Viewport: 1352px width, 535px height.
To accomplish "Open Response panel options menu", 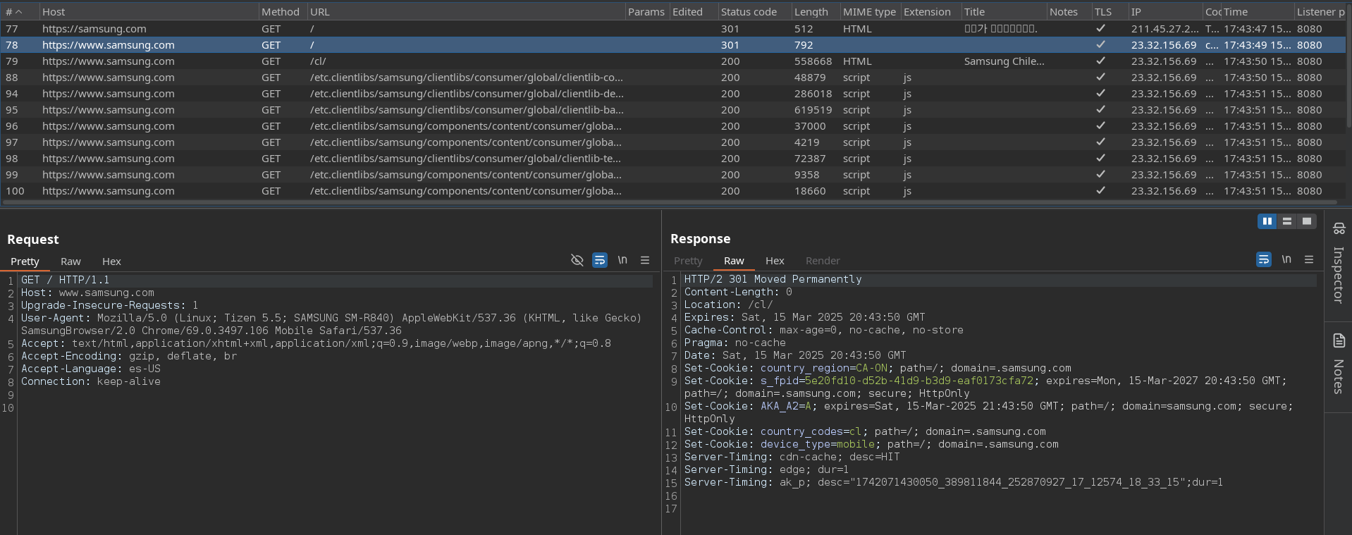I will coord(1309,259).
